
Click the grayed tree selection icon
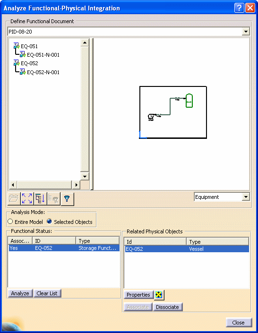[x=54, y=199]
